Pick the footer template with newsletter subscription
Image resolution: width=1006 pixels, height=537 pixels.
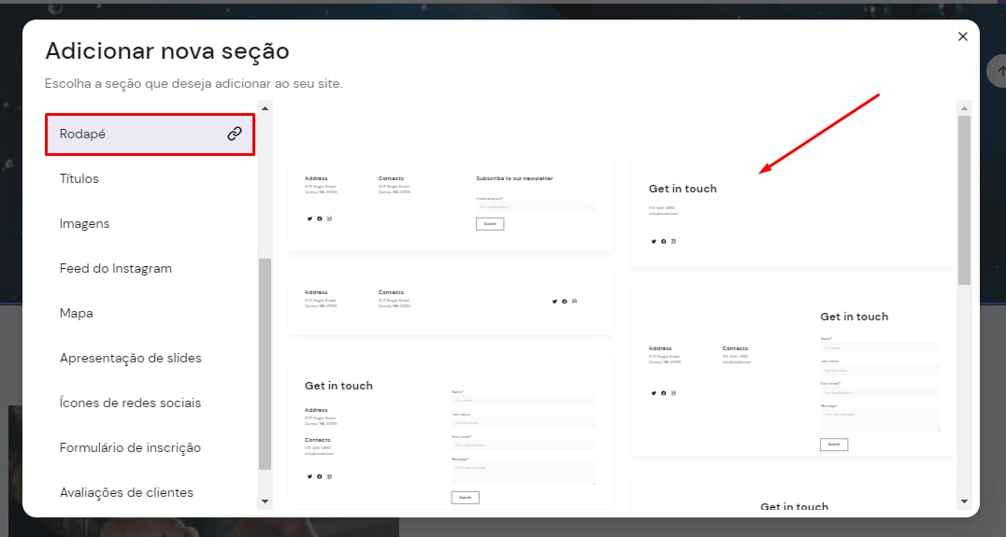(x=450, y=203)
